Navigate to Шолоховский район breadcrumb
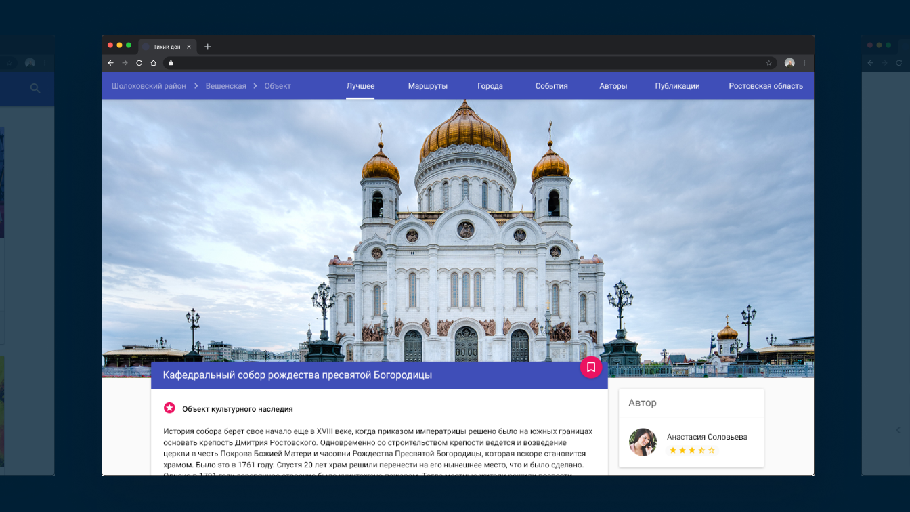Screen dimensions: 910x512 pyautogui.click(x=148, y=86)
